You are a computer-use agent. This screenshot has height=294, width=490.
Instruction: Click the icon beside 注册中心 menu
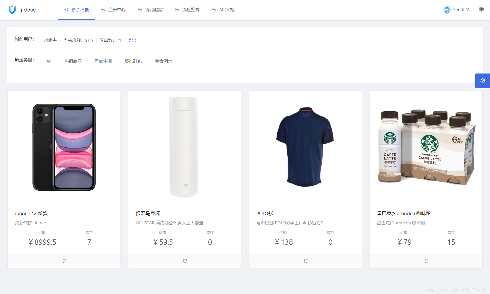[x=103, y=10]
